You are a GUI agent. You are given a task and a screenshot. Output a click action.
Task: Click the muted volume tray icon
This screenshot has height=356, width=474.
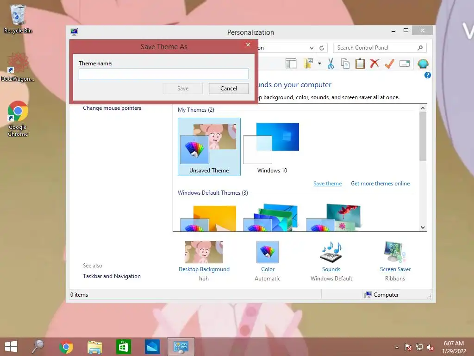430,347
